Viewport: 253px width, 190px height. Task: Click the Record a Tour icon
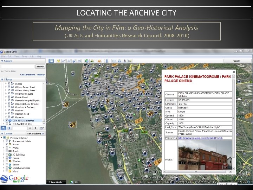coord(79,61)
